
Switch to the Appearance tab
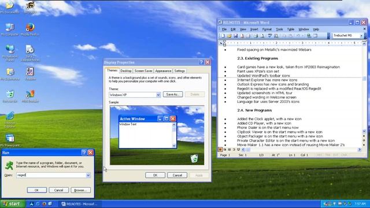point(163,70)
